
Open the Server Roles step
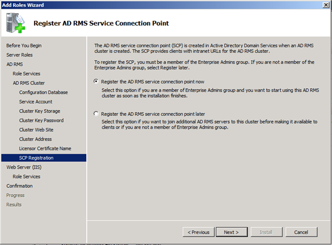[20, 55]
